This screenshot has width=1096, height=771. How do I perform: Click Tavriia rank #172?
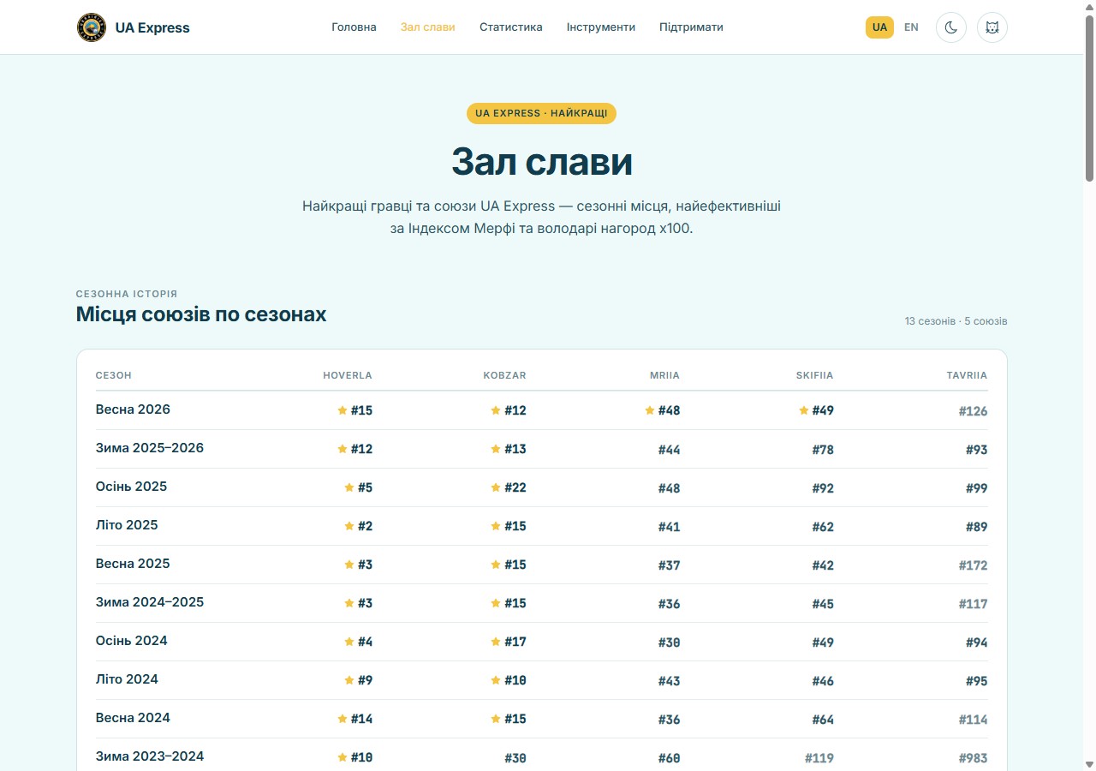973,565
